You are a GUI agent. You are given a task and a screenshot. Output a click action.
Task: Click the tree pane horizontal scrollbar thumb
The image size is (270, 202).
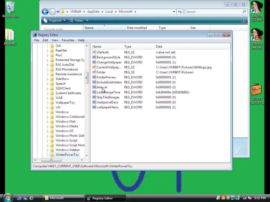[x=51, y=160]
